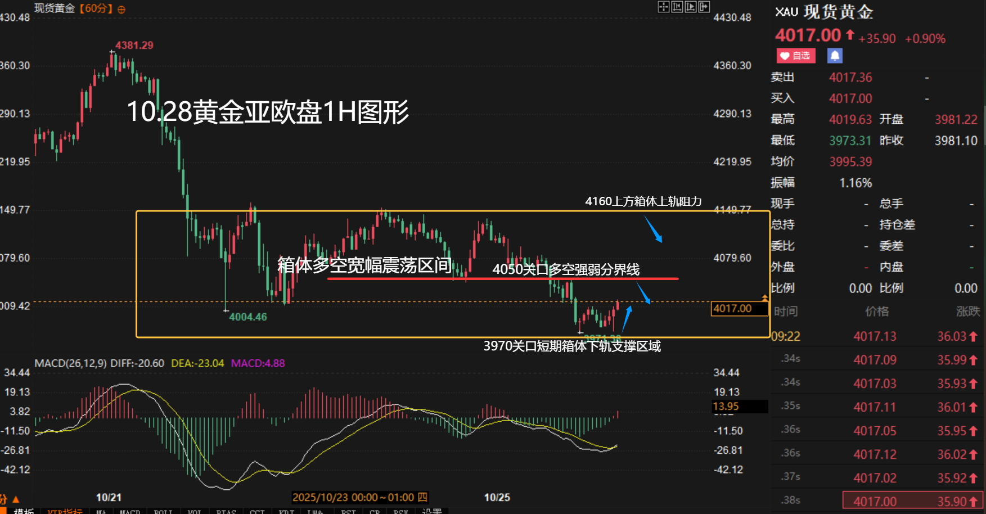Toggle the red 自选 favorite button

pyautogui.click(x=796, y=56)
